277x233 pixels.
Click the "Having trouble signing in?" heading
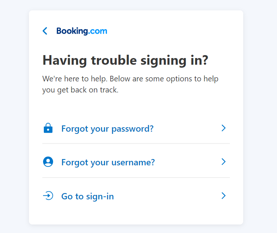[125, 60]
